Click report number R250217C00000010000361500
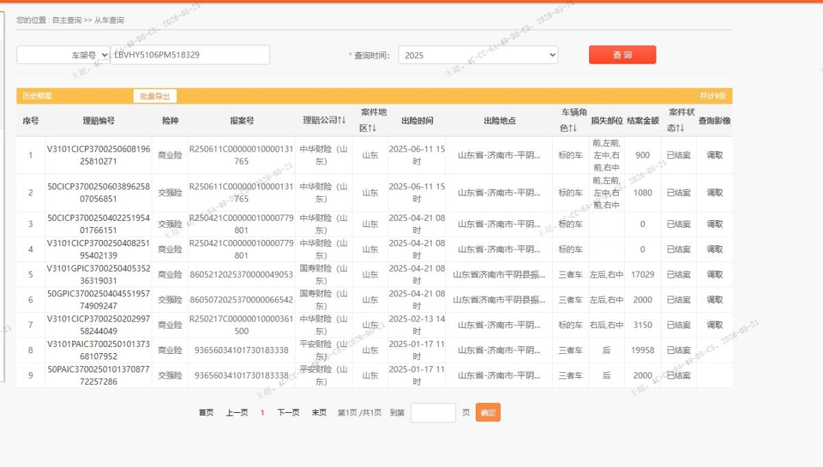The image size is (823, 467). (x=241, y=325)
